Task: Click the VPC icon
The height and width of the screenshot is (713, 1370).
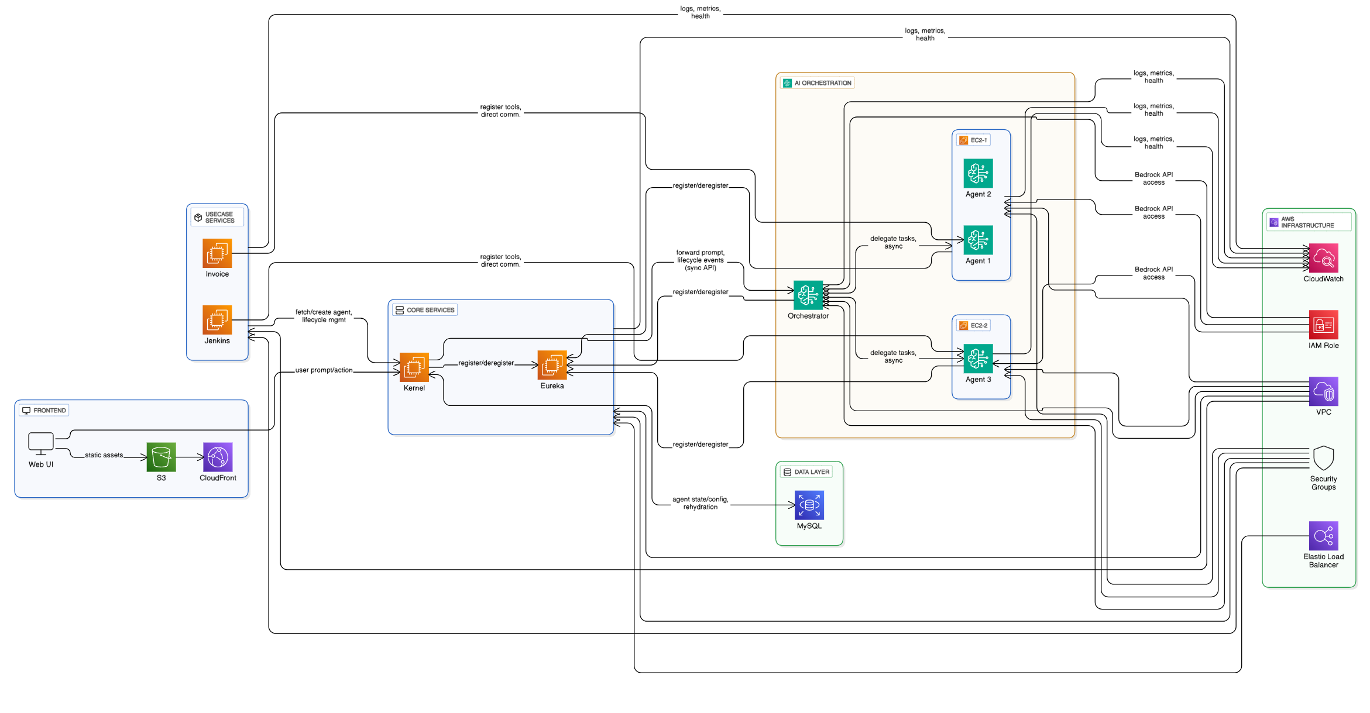Action: click(1323, 391)
